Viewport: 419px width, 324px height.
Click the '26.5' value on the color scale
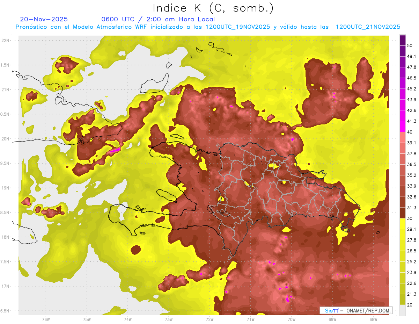click(x=412, y=251)
